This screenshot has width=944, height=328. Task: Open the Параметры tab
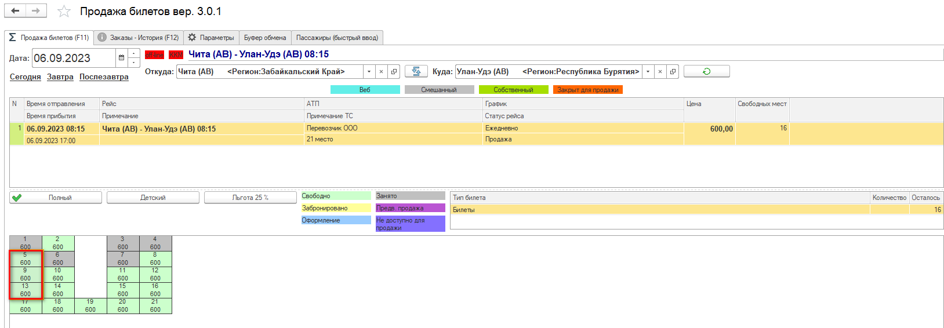point(212,38)
